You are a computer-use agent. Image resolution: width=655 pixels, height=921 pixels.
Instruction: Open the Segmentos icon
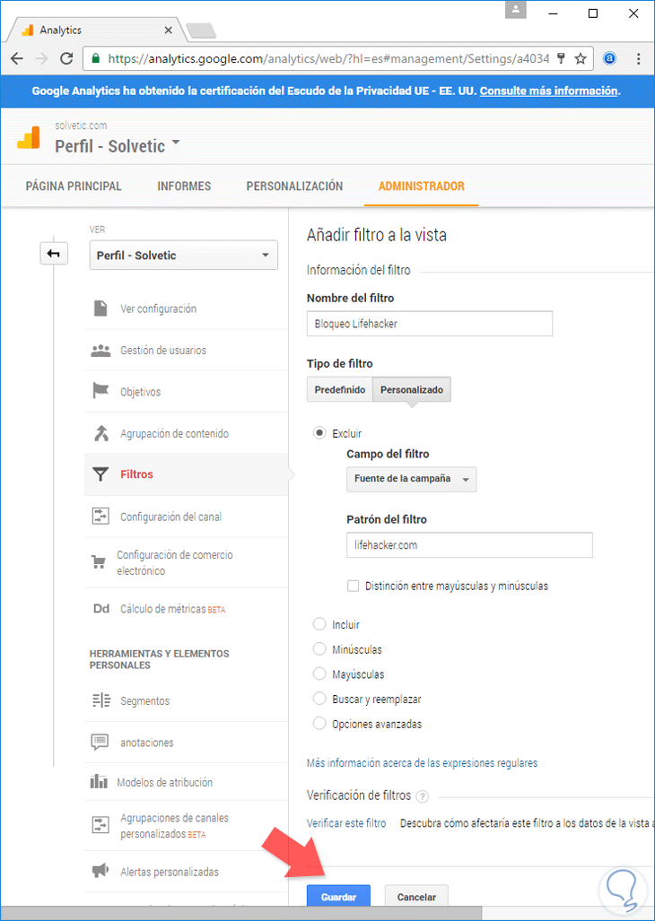click(100, 701)
